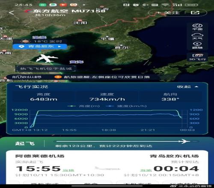Tap the speed value 734km/h
The height and width of the screenshot is (188, 214).
click(x=107, y=99)
